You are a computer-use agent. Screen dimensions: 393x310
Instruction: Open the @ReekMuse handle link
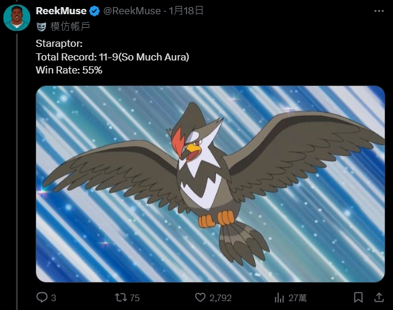point(132,11)
